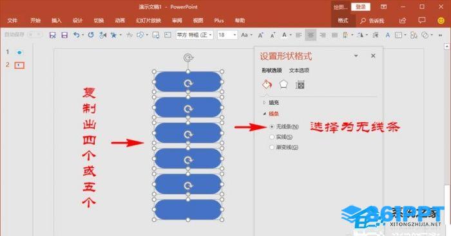Switch to the 审阅 tab
Screen dimensions: 451x236
[x=177, y=21]
